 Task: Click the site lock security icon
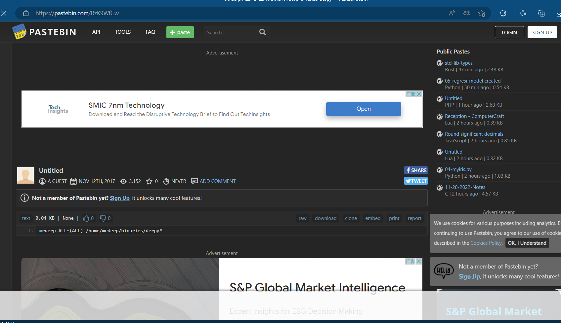pos(26,13)
